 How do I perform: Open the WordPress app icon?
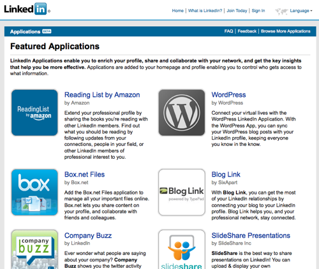pos(182,113)
